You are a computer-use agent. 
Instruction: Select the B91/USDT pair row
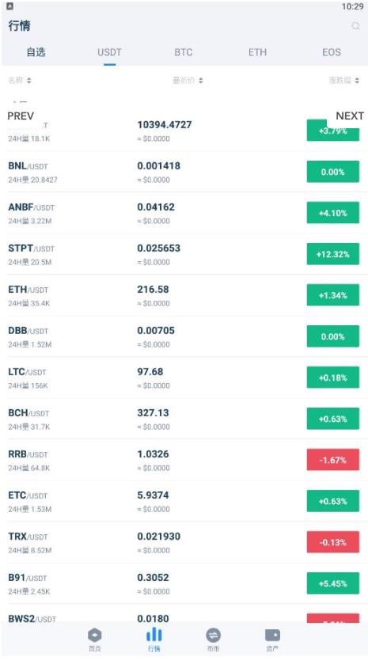[184, 583]
